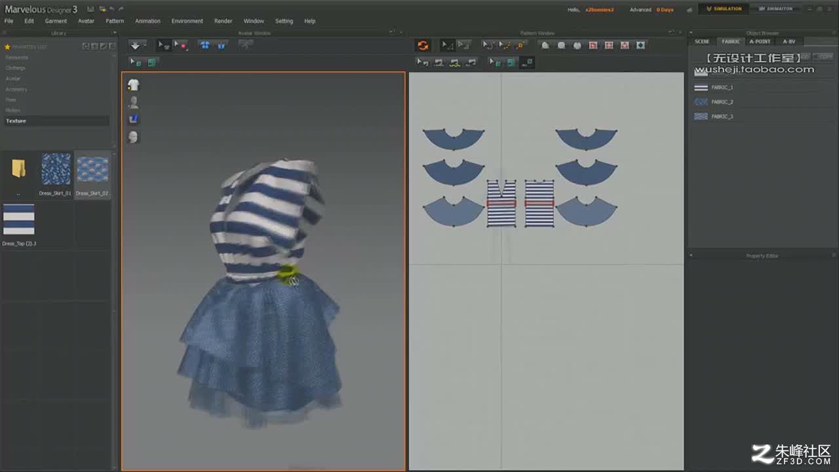Select the Polygon pattern tool
The height and width of the screenshot is (472, 839).
coord(545,45)
